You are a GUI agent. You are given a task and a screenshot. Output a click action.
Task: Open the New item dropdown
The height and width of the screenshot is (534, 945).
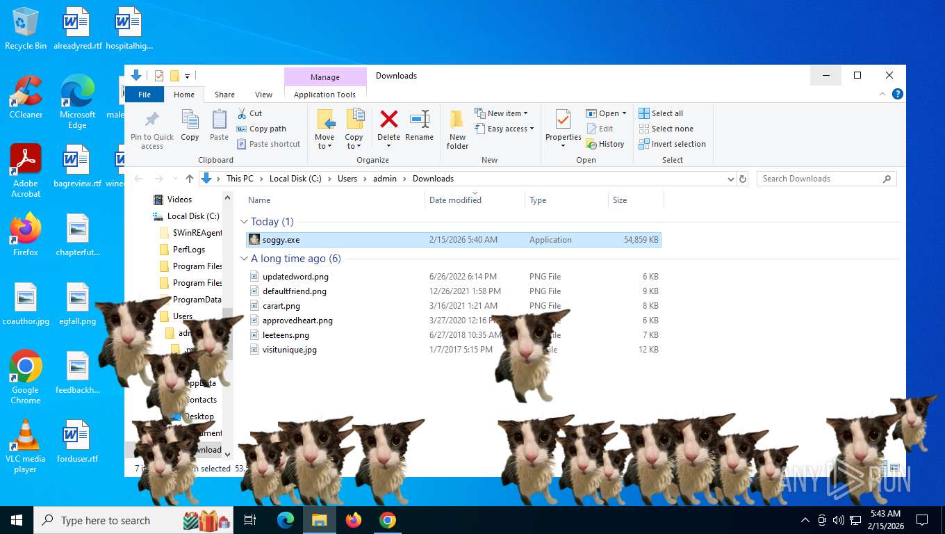[x=502, y=113]
